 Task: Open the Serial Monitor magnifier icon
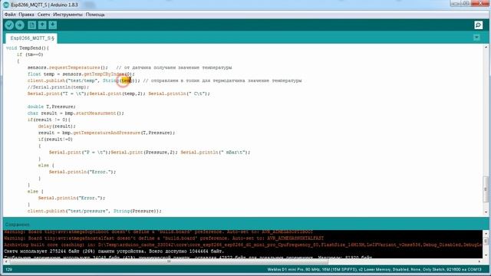click(478, 25)
